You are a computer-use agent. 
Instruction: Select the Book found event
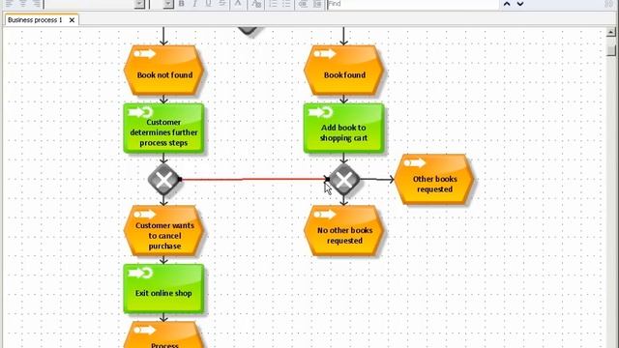[x=344, y=71]
